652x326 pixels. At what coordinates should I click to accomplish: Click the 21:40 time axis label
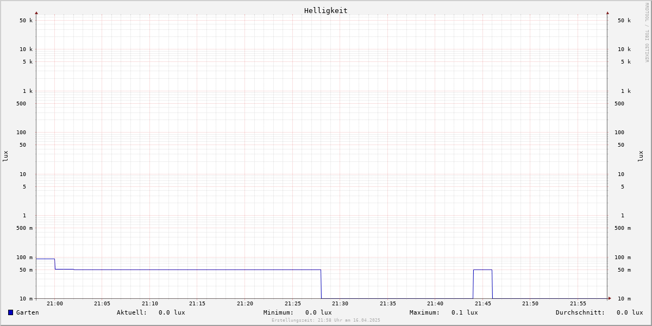click(435, 304)
